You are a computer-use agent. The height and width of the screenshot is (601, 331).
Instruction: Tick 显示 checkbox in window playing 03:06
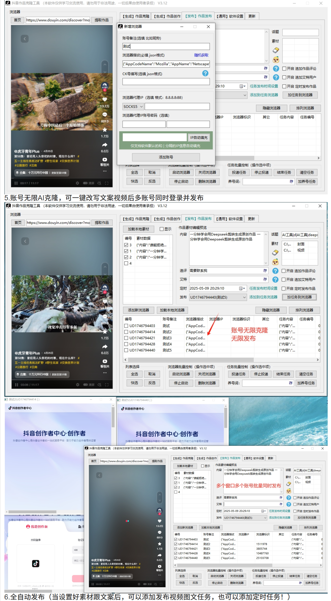click(162, 229)
